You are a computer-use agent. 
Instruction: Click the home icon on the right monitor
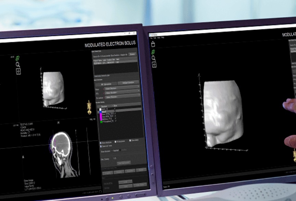153,44
